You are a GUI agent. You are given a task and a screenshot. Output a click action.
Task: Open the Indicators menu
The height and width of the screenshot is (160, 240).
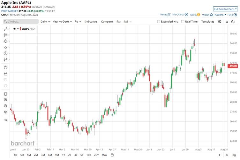coord(91,22)
